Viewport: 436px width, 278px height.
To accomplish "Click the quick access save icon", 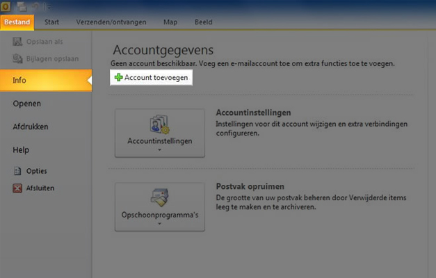I will coord(22,7).
